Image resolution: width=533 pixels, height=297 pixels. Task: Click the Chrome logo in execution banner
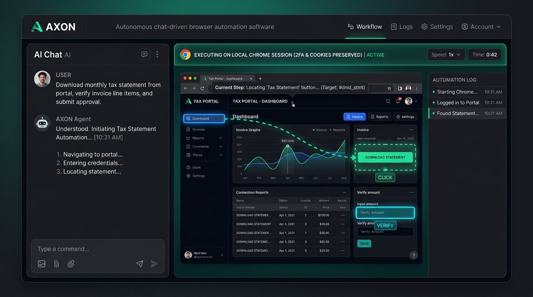[185, 55]
